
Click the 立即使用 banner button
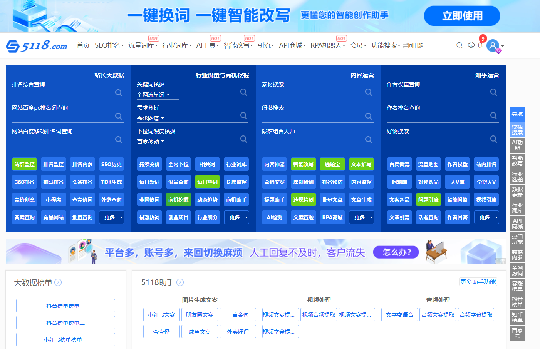pos(462,16)
